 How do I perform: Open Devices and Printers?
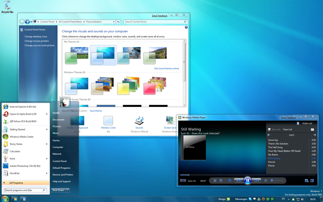[x=63, y=175]
